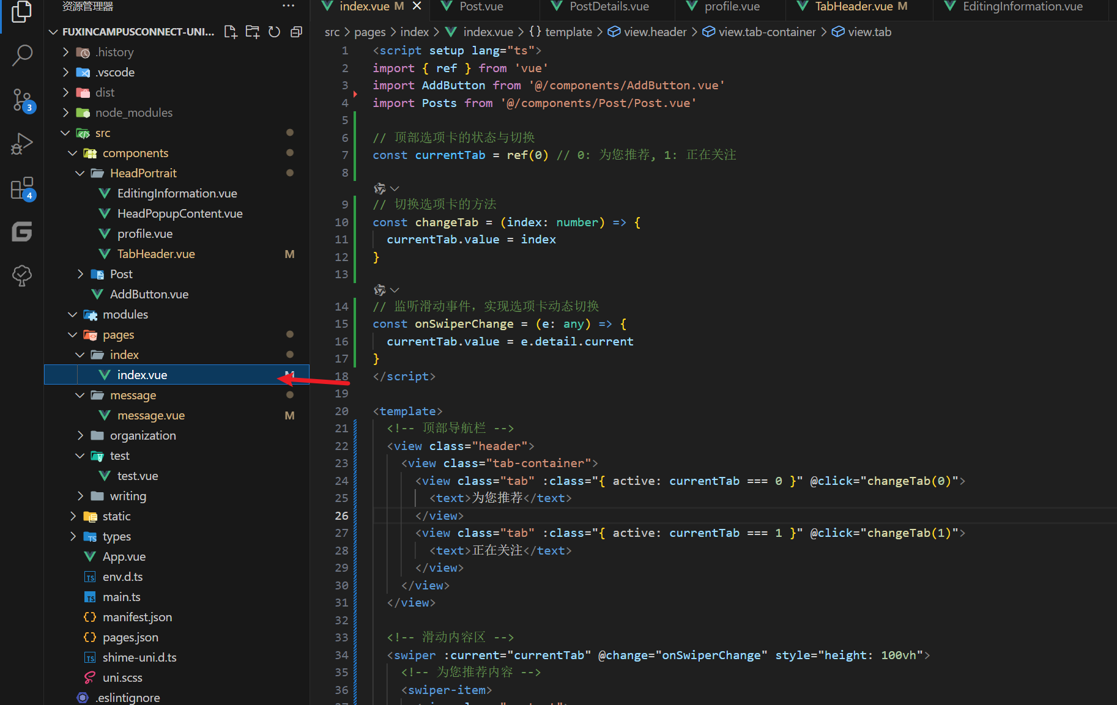Open Source Control view with 3 changes
The image size is (1117, 705).
(22, 100)
